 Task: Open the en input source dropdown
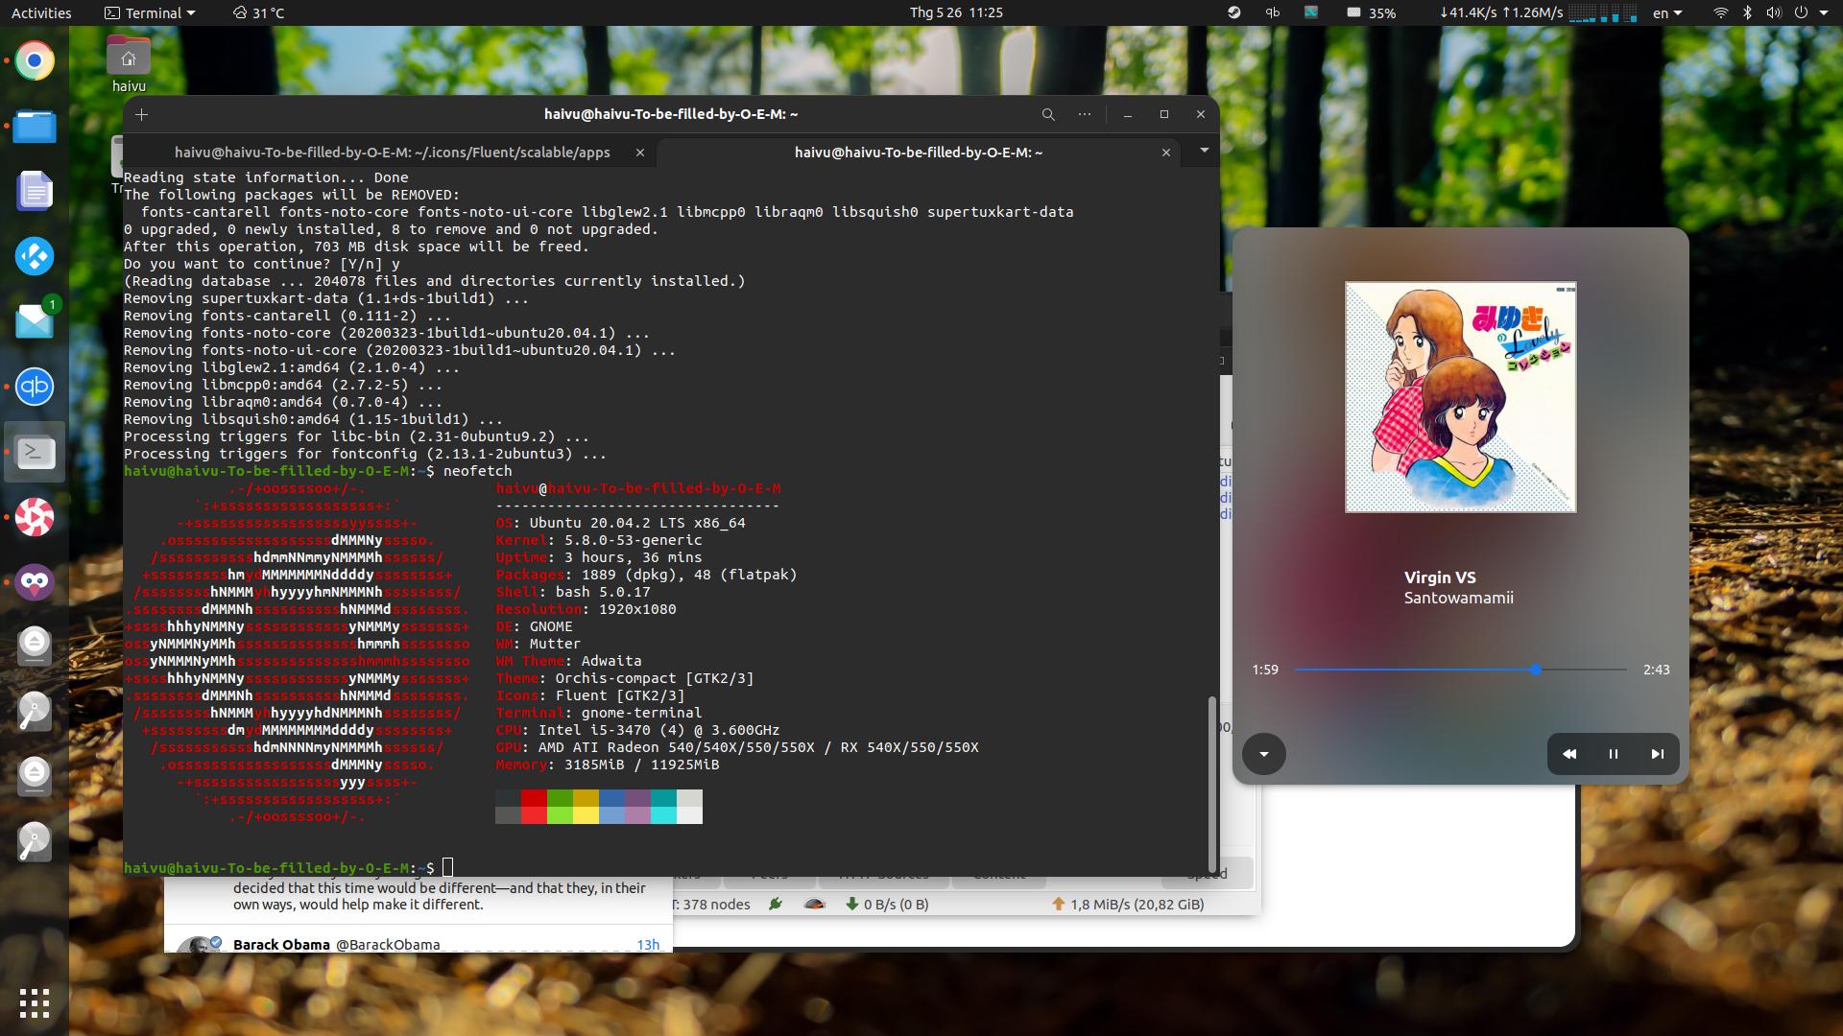pyautogui.click(x=1667, y=12)
